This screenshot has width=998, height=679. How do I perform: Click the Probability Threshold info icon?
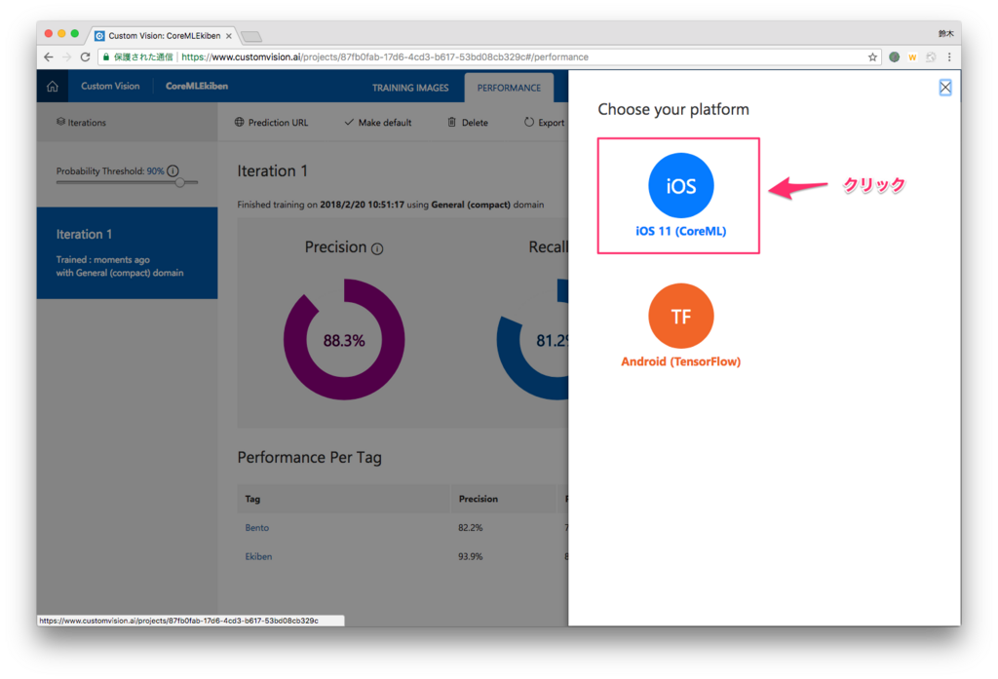(173, 170)
